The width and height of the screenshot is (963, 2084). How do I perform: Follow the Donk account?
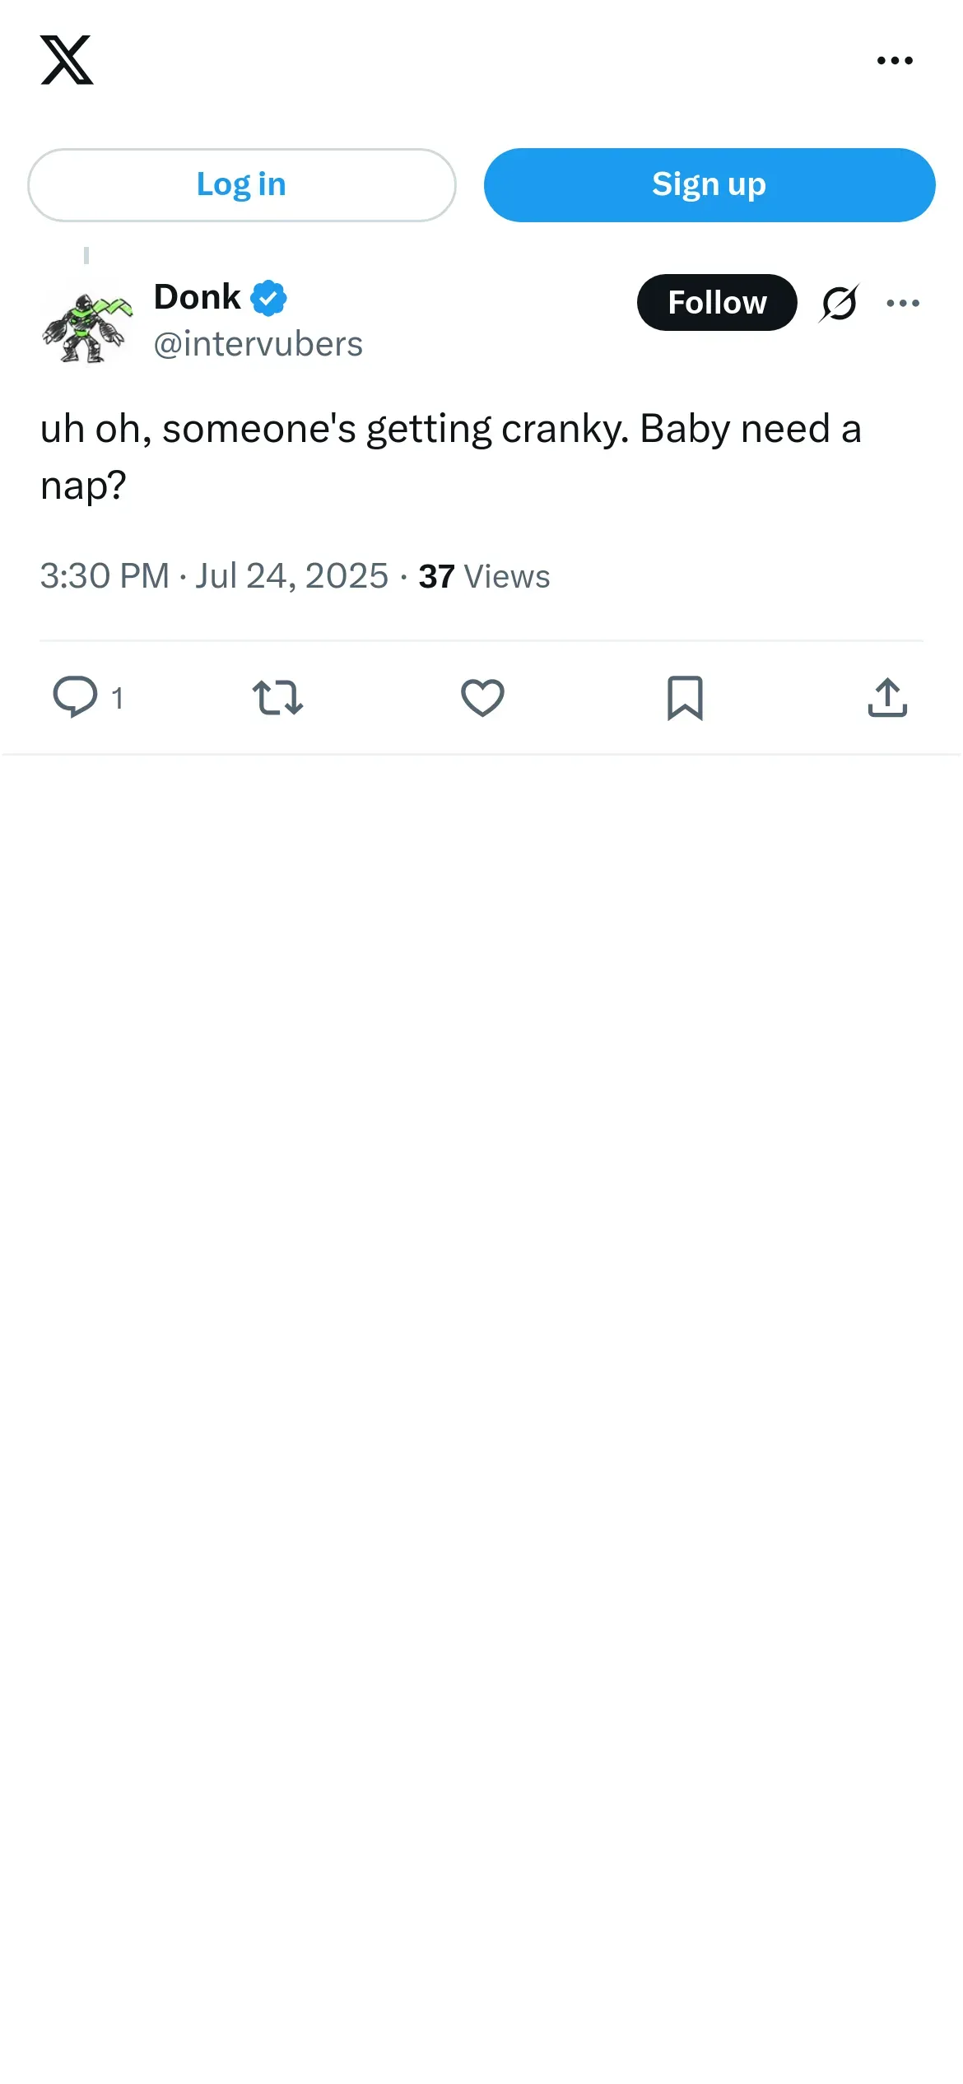click(716, 303)
